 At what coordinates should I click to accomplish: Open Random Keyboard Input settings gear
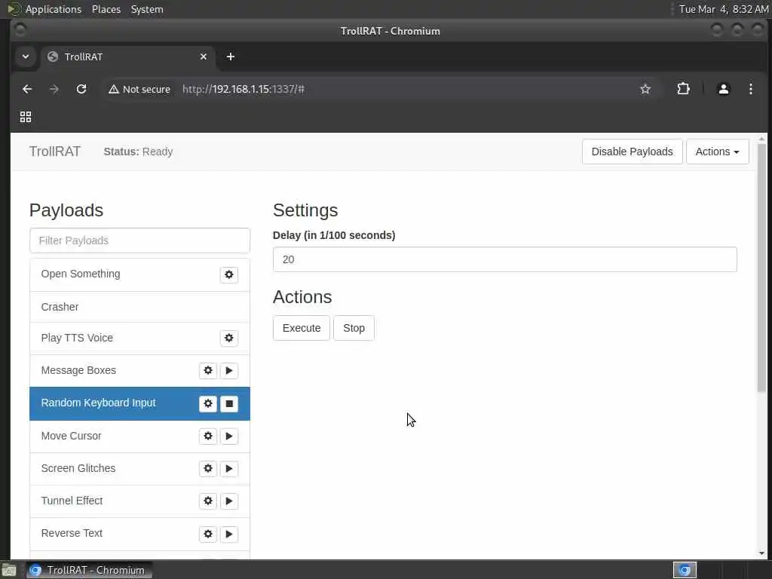point(208,404)
